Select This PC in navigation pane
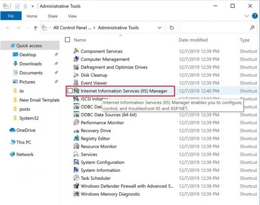260x205 pixels. click(24, 142)
